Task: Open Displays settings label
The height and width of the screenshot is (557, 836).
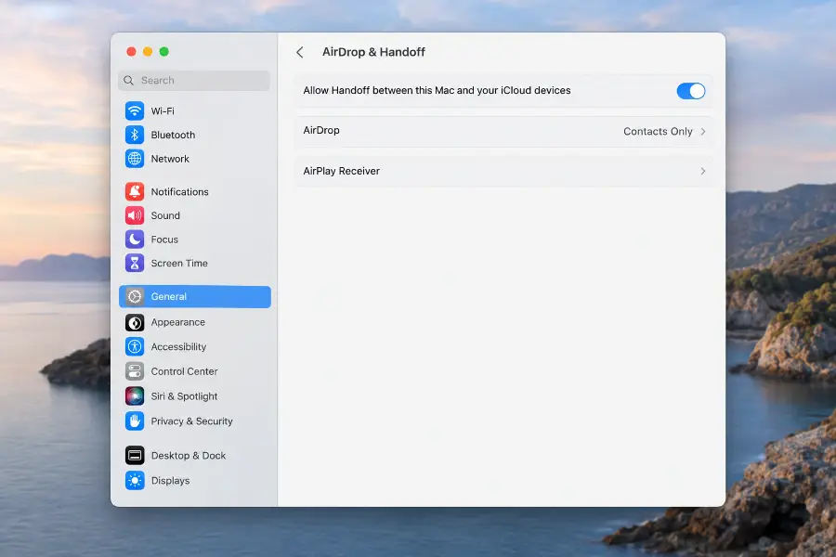Action: tap(170, 480)
